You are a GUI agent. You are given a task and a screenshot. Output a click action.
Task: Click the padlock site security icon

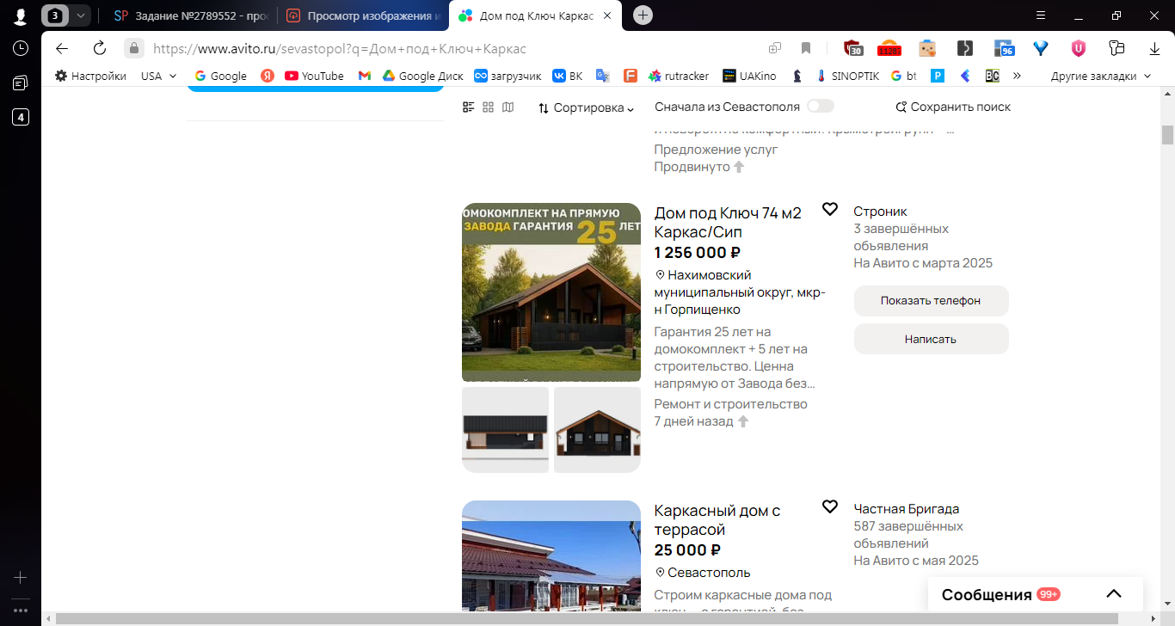133,48
